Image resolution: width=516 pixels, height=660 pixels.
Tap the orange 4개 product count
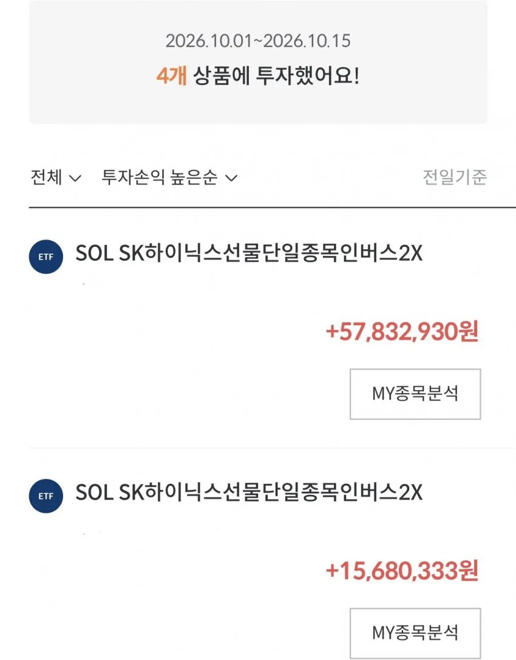coord(172,76)
